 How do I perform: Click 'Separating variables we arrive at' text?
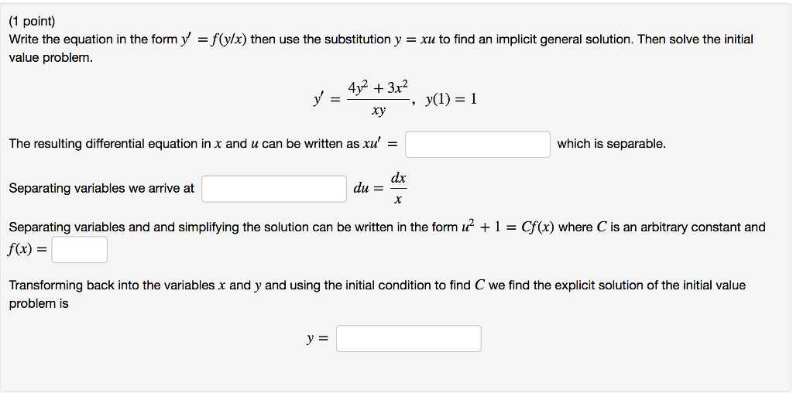(x=101, y=189)
